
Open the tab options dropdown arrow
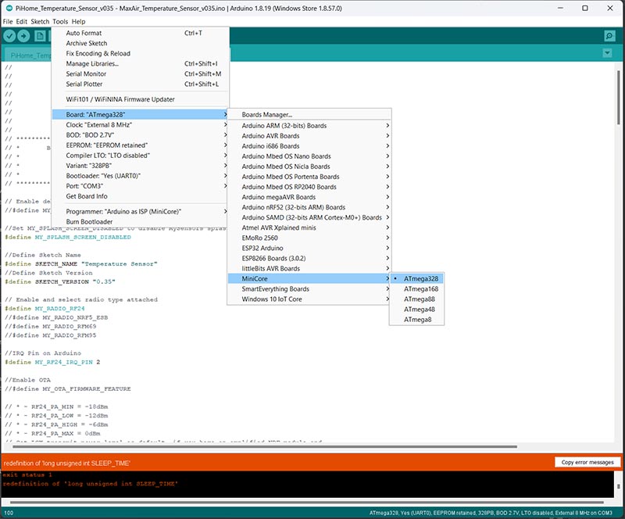click(x=607, y=53)
